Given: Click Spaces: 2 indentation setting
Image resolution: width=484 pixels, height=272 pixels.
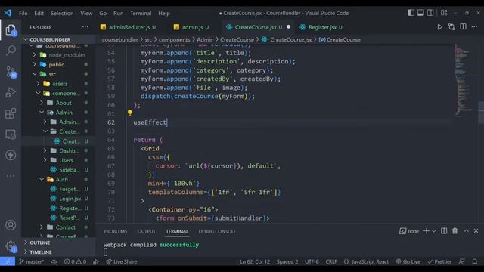Looking at the screenshot, I should click(287, 261).
